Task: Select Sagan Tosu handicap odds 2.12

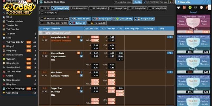Action: point(95,88)
